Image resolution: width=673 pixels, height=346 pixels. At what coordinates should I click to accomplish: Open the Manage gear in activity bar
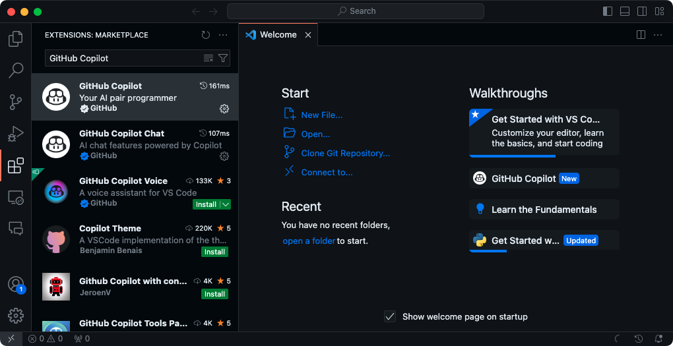pos(15,316)
